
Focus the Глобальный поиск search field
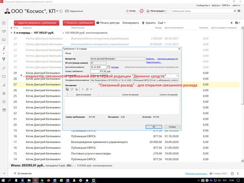tap(202, 11)
